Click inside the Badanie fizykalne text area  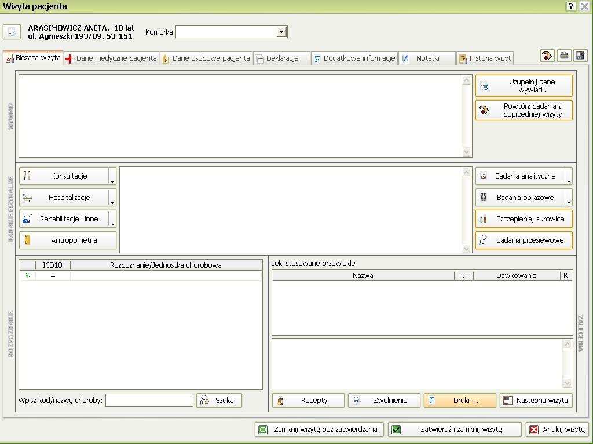291,210
